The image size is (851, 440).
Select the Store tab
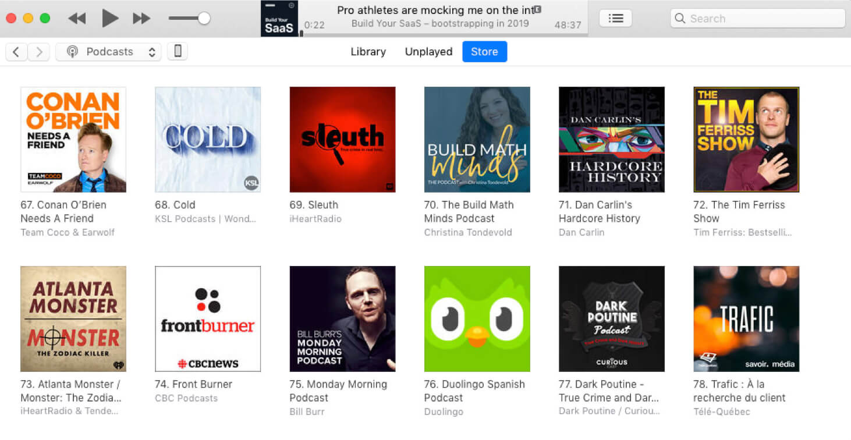pos(484,52)
